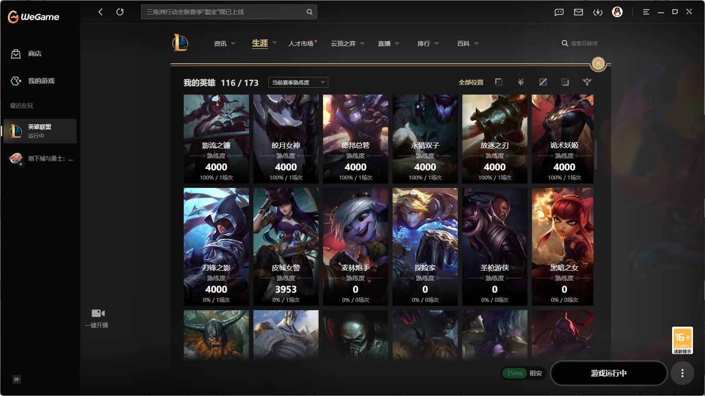Open the QQ penguin account avatar

point(617,12)
